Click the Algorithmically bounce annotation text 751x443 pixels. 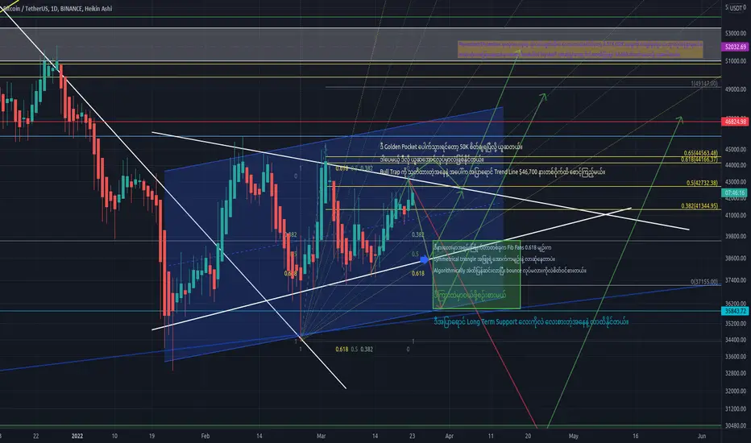click(509, 271)
